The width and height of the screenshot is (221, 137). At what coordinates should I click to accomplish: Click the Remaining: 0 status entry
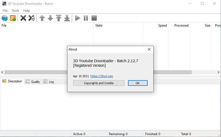tap(118, 134)
